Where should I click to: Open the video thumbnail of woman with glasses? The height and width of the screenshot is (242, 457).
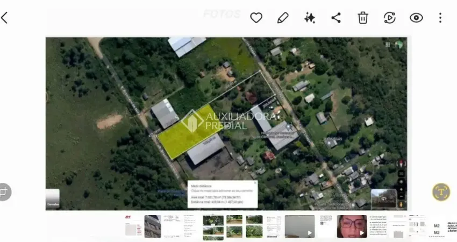click(352, 226)
